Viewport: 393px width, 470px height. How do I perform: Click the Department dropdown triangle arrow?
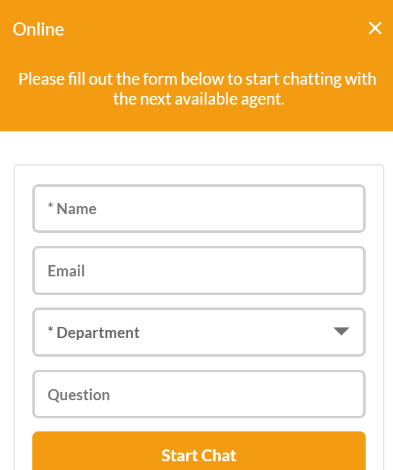pyautogui.click(x=341, y=332)
